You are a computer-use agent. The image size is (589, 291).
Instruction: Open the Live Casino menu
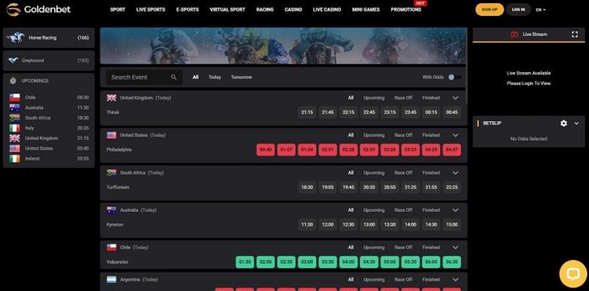(x=326, y=10)
